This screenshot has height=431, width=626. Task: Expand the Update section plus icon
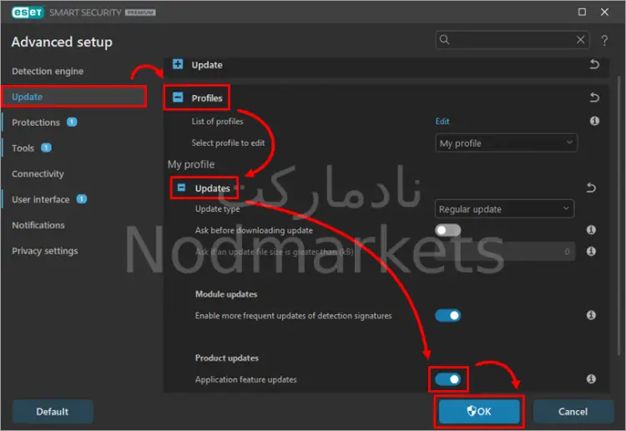coord(178,64)
